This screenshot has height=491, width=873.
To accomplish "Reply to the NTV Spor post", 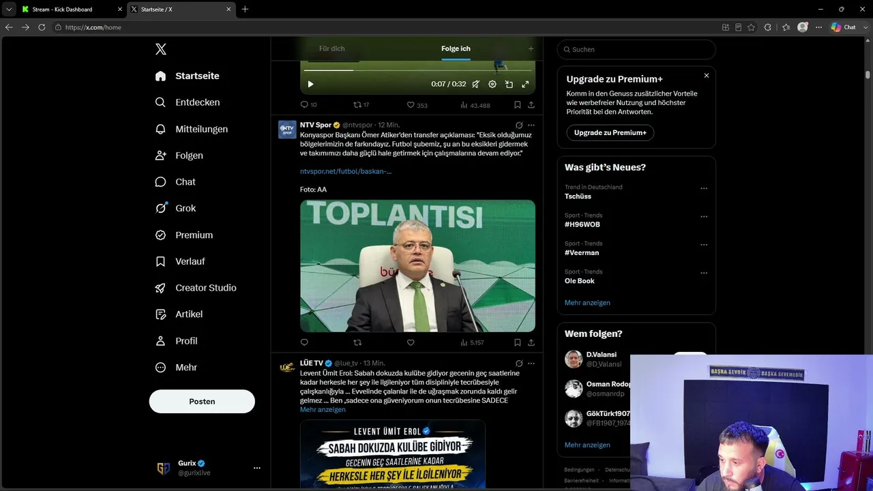I will [304, 342].
